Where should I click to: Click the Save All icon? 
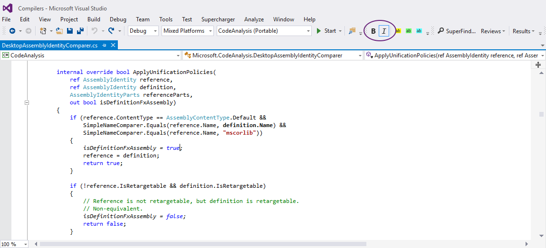coord(80,31)
